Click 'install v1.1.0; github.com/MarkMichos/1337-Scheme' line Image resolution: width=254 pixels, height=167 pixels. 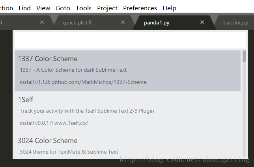[x=83, y=82]
